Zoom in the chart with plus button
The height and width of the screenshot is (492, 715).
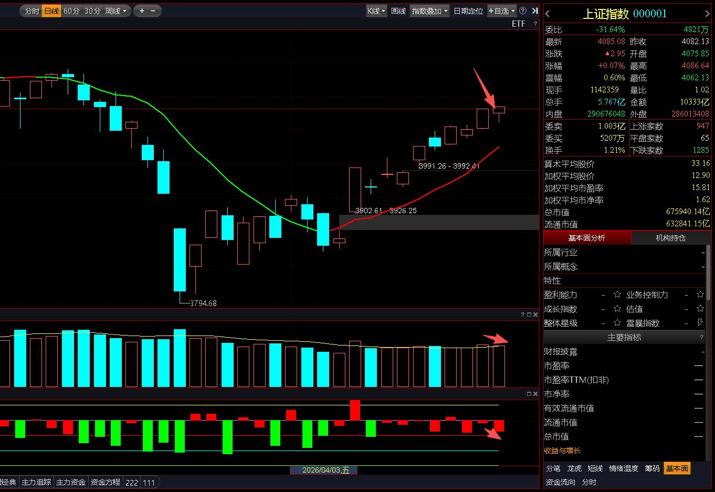tap(142, 11)
